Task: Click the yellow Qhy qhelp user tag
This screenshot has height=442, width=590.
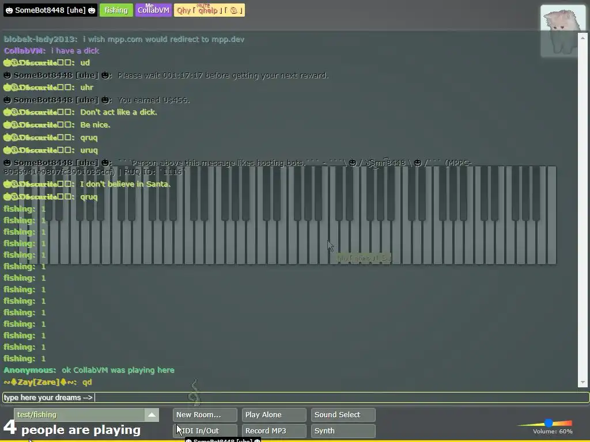Action: (x=209, y=10)
